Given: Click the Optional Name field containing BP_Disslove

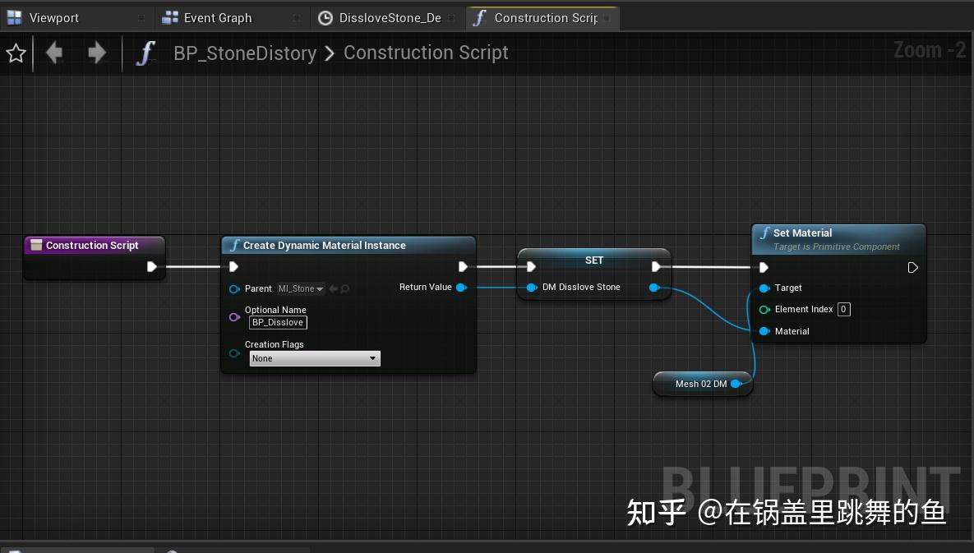Looking at the screenshot, I should click(x=278, y=322).
